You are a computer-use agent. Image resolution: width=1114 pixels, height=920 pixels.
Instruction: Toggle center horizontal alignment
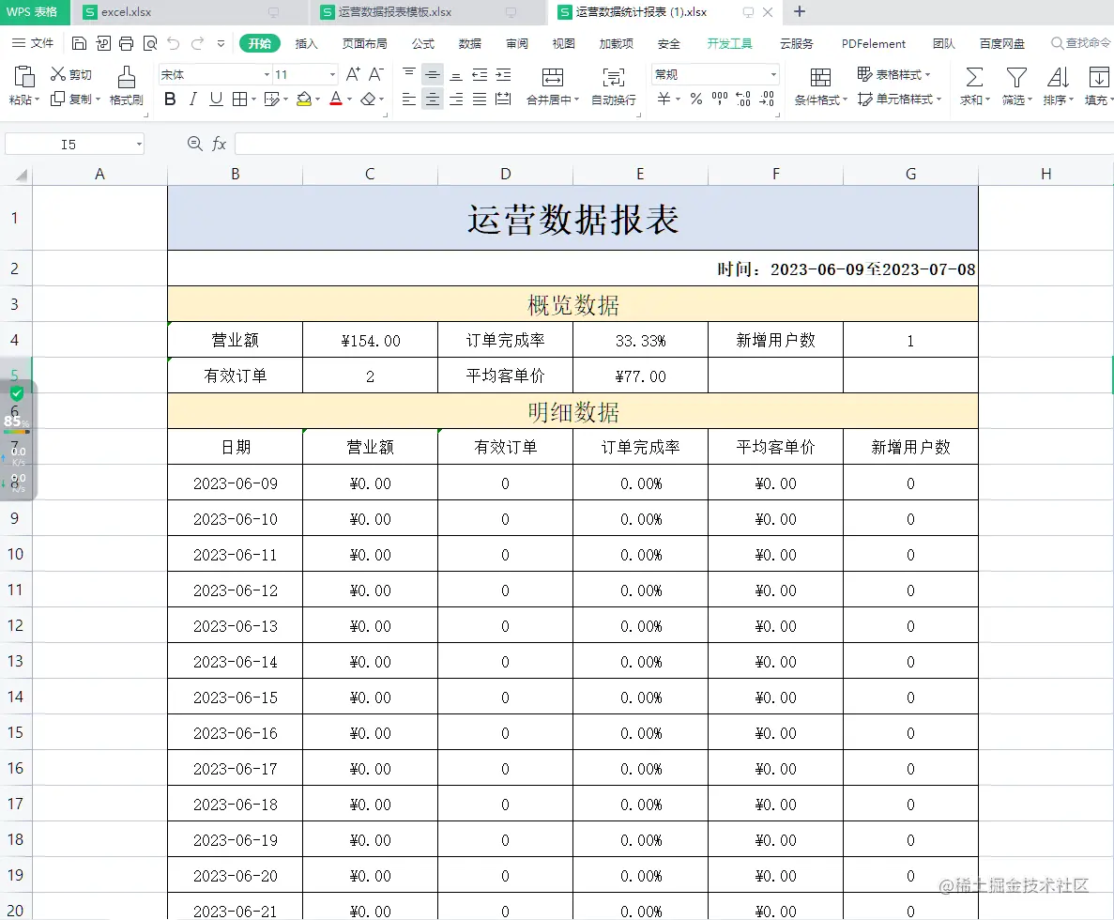tap(432, 99)
